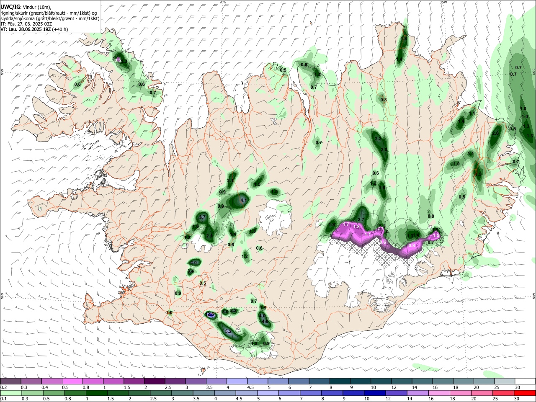
Task: Click the 'UWC/IG: Vindur (10m)' title text
Action: 26,7
